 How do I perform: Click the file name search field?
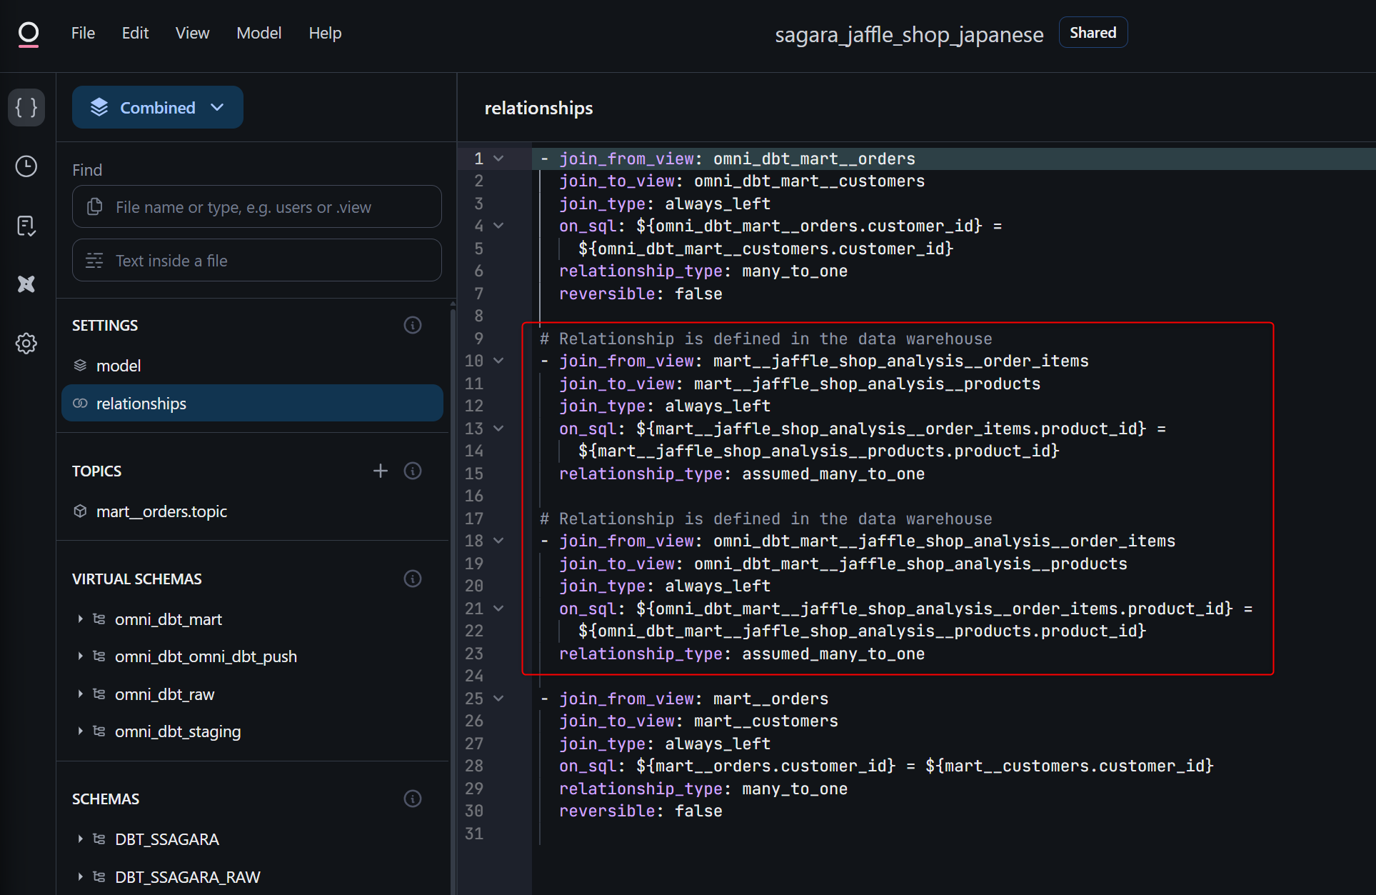257,207
